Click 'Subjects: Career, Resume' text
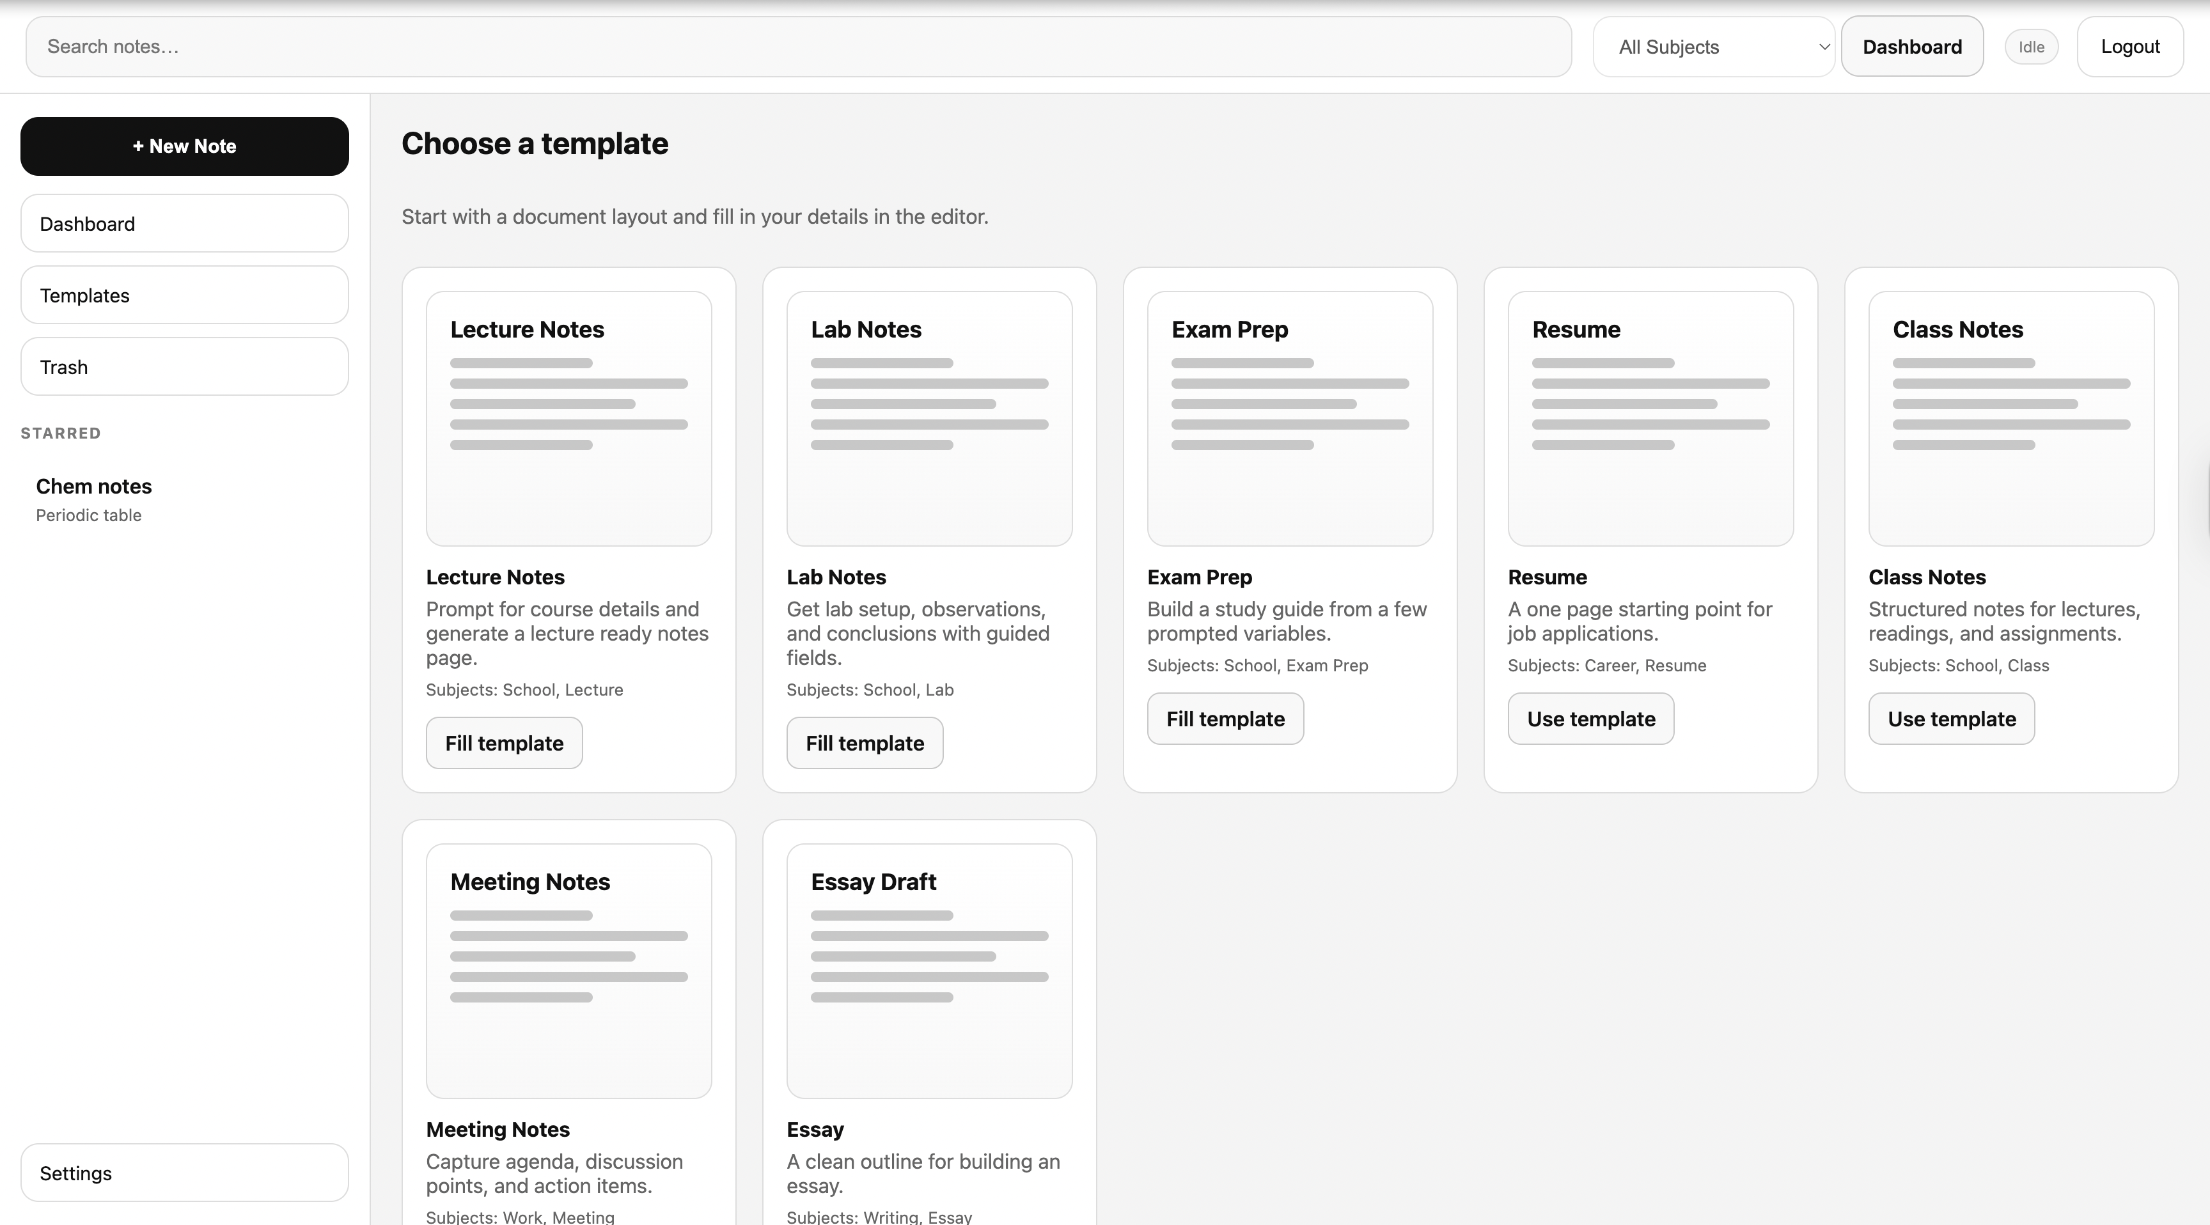2210x1225 pixels. click(1607, 666)
